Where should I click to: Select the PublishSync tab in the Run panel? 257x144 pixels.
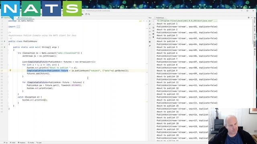click(x=160, y=18)
